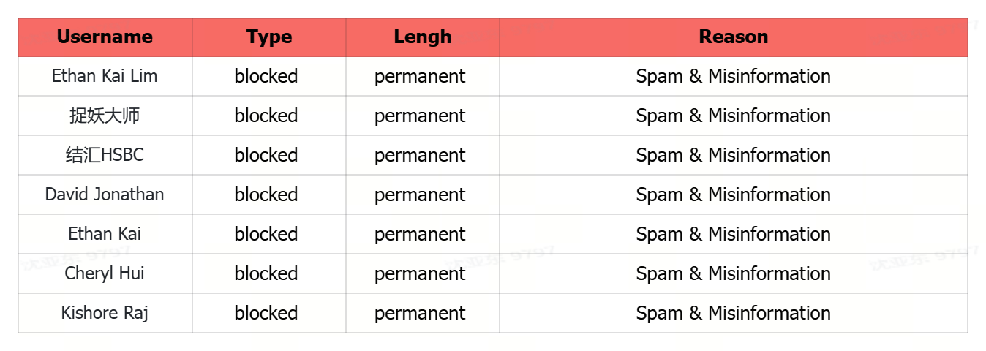Select the blocked cell for David Jonathan
986x351 pixels.
tap(266, 195)
